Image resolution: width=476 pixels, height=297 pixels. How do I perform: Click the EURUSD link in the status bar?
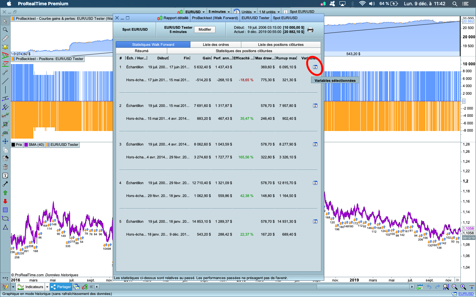[x=465, y=294]
